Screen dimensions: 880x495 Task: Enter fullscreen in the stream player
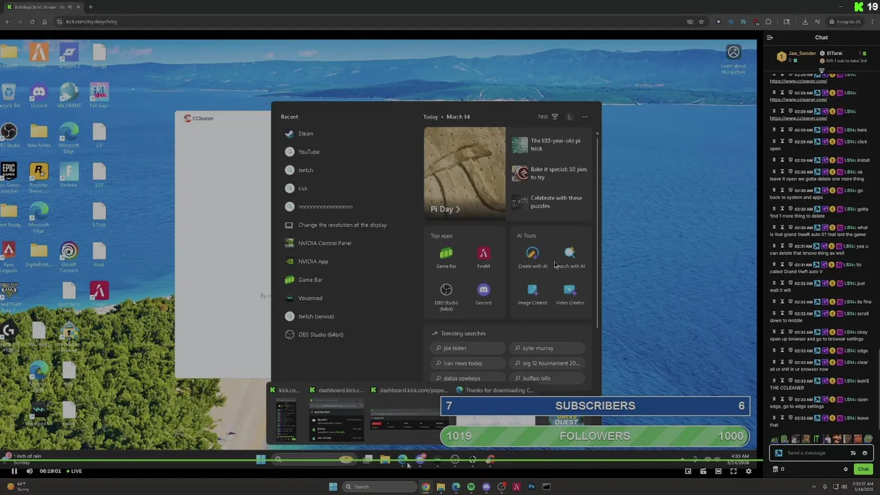[x=734, y=471]
